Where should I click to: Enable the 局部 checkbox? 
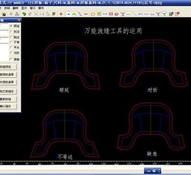pos(14,59)
